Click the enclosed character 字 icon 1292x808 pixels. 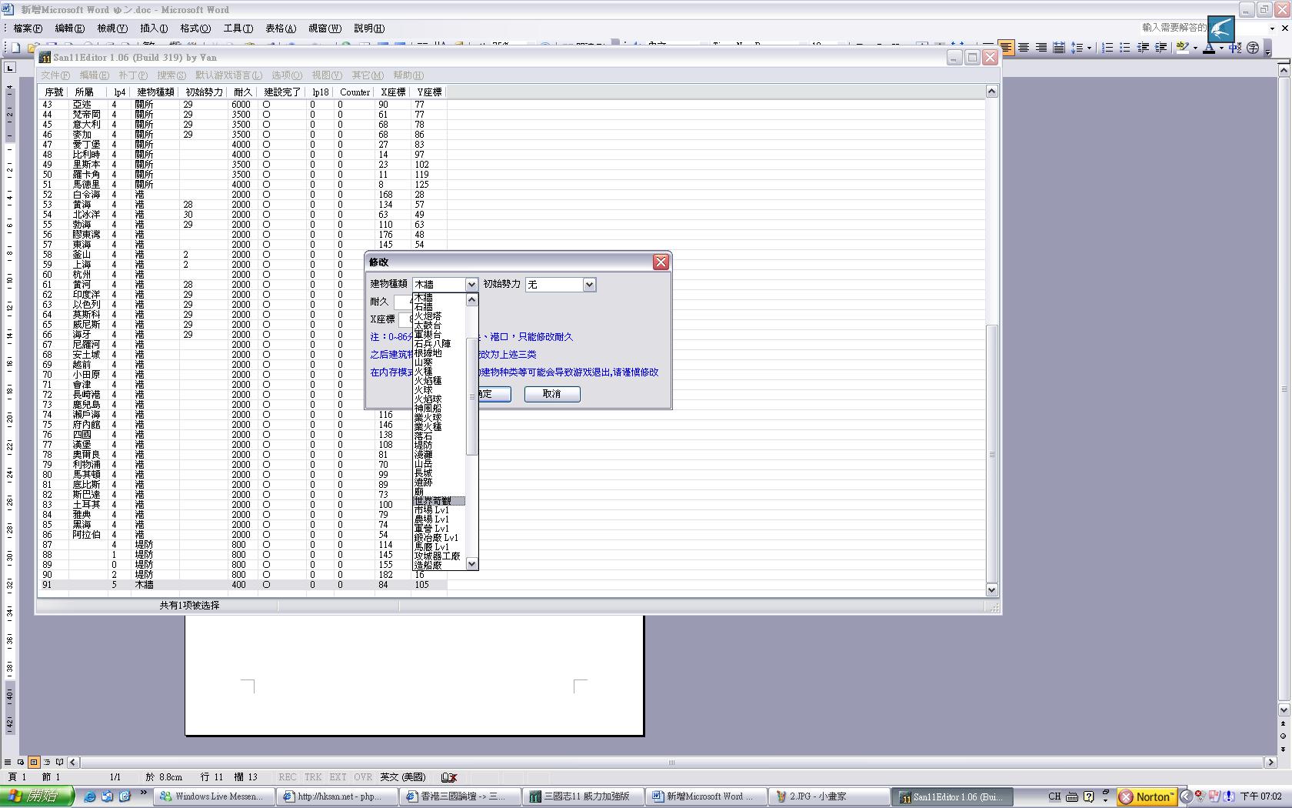pos(1253,48)
